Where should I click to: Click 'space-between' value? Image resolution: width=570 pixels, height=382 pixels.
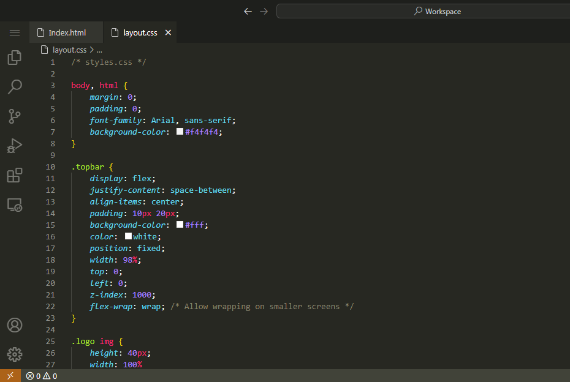(200, 190)
